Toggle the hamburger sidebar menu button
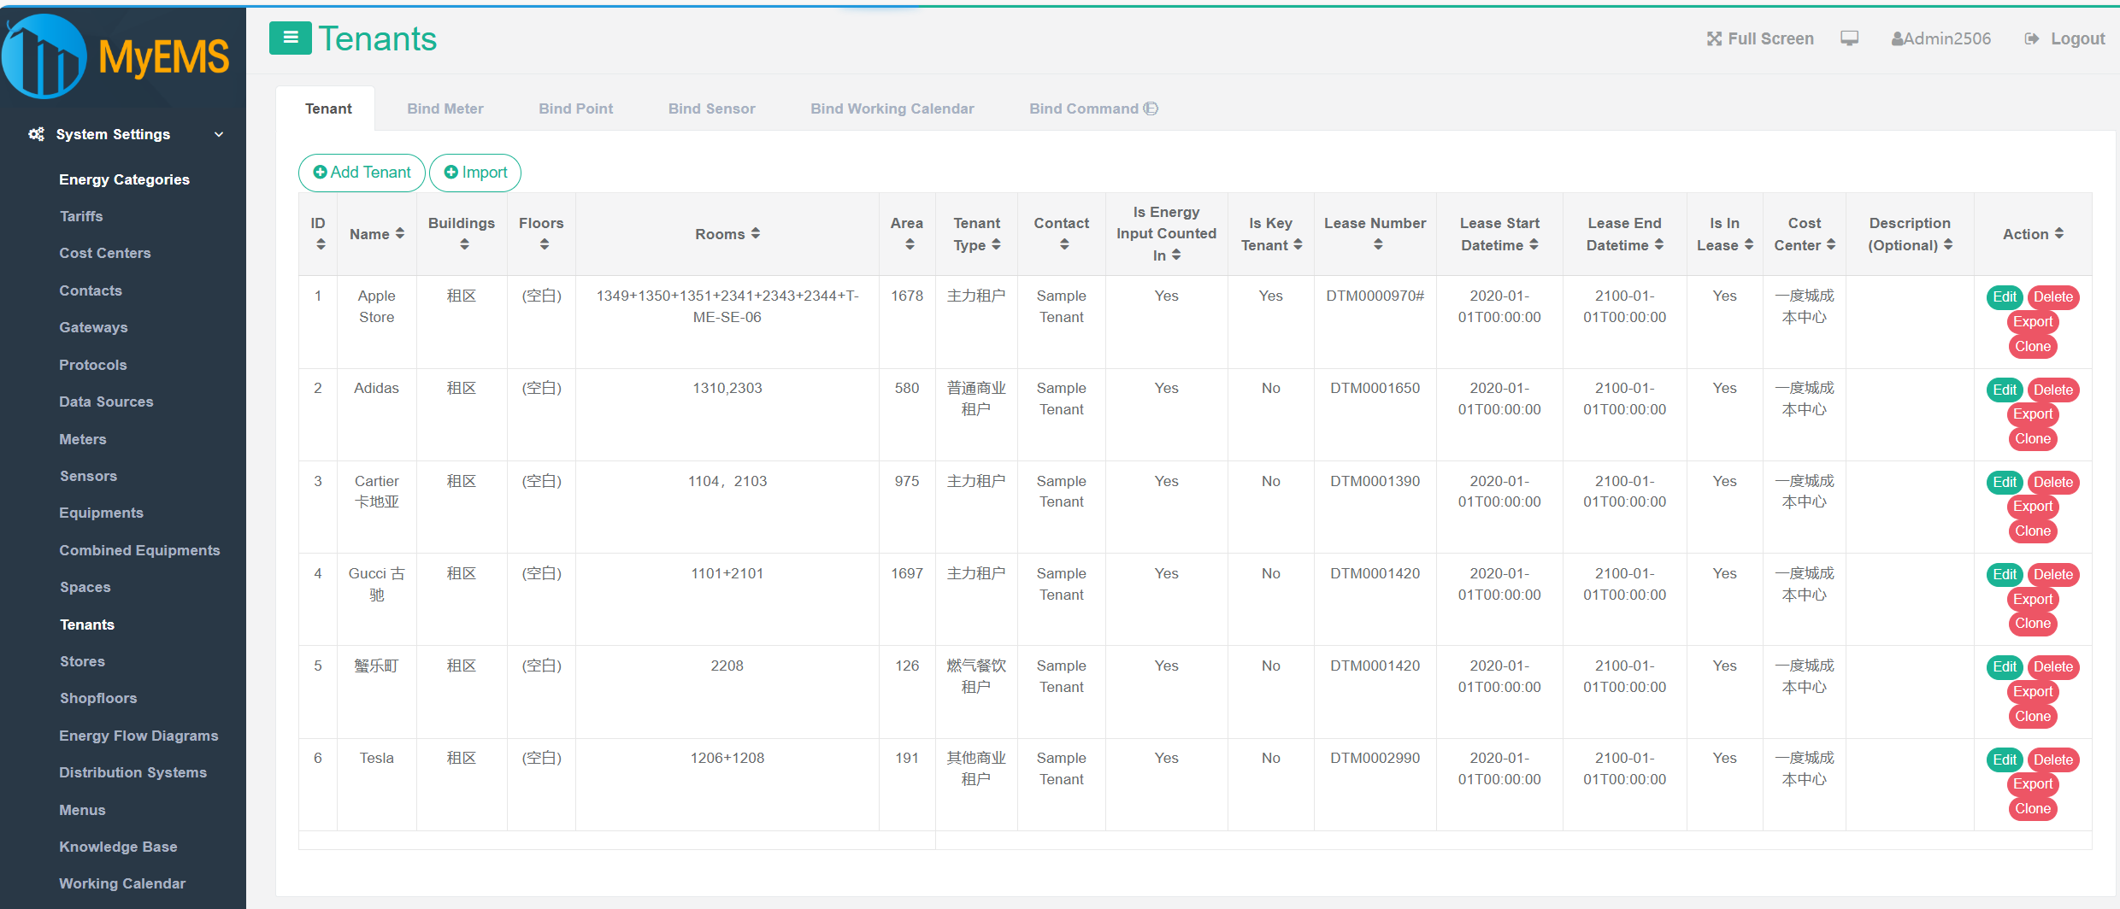The width and height of the screenshot is (2120, 909). coord(290,38)
